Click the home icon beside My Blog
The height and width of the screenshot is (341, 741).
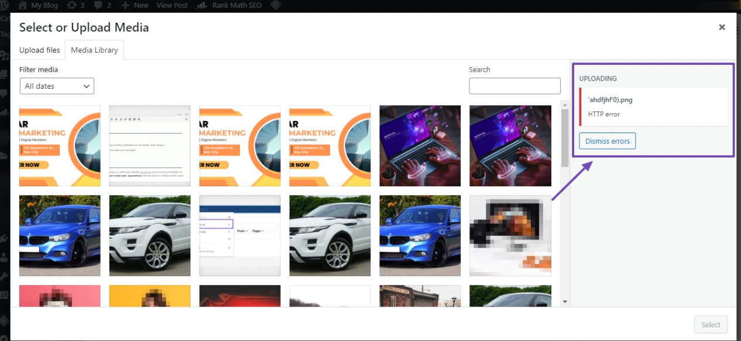pos(21,5)
